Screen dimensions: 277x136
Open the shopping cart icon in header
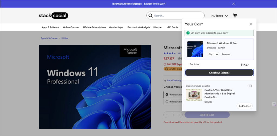[235, 15]
